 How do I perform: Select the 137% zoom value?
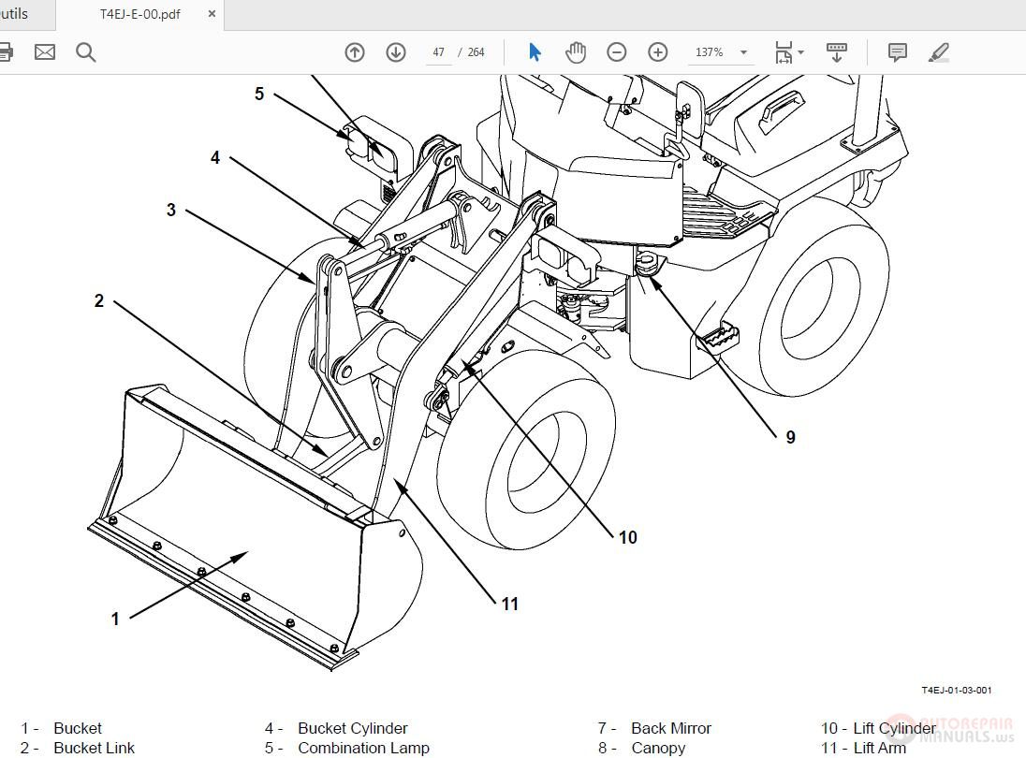coord(708,52)
